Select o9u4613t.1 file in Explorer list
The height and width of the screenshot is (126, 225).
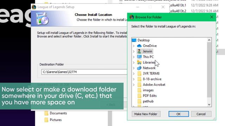pyautogui.click(x=178, y=5)
